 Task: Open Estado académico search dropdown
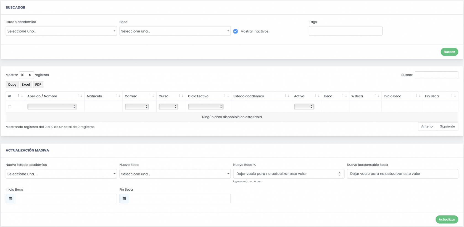[61, 31]
